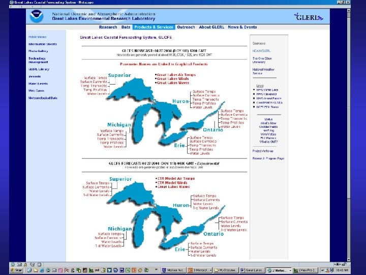The width and height of the screenshot is (366, 275).
Task: Click the system tray clock
Action: (342, 270)
